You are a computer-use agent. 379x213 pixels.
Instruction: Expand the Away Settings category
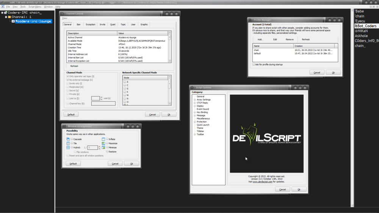pos(194,100)
